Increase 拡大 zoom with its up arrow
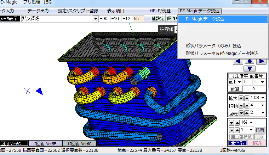 tap(247, 98)
